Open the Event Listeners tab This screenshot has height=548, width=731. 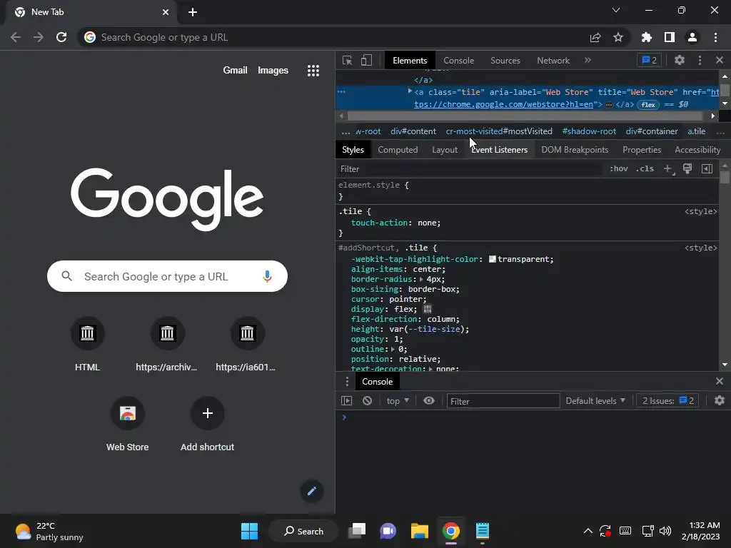pyautogui.click(x=499, y=150)
